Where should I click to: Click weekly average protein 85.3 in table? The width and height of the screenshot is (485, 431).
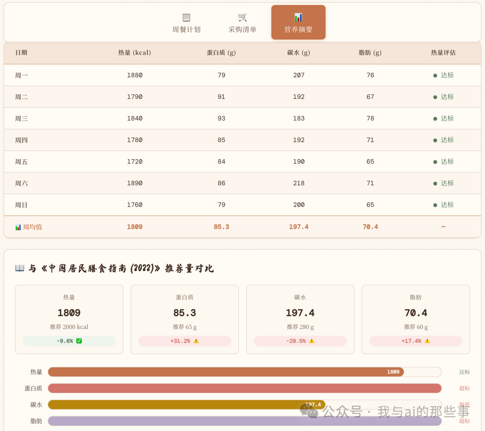[221, 227]
